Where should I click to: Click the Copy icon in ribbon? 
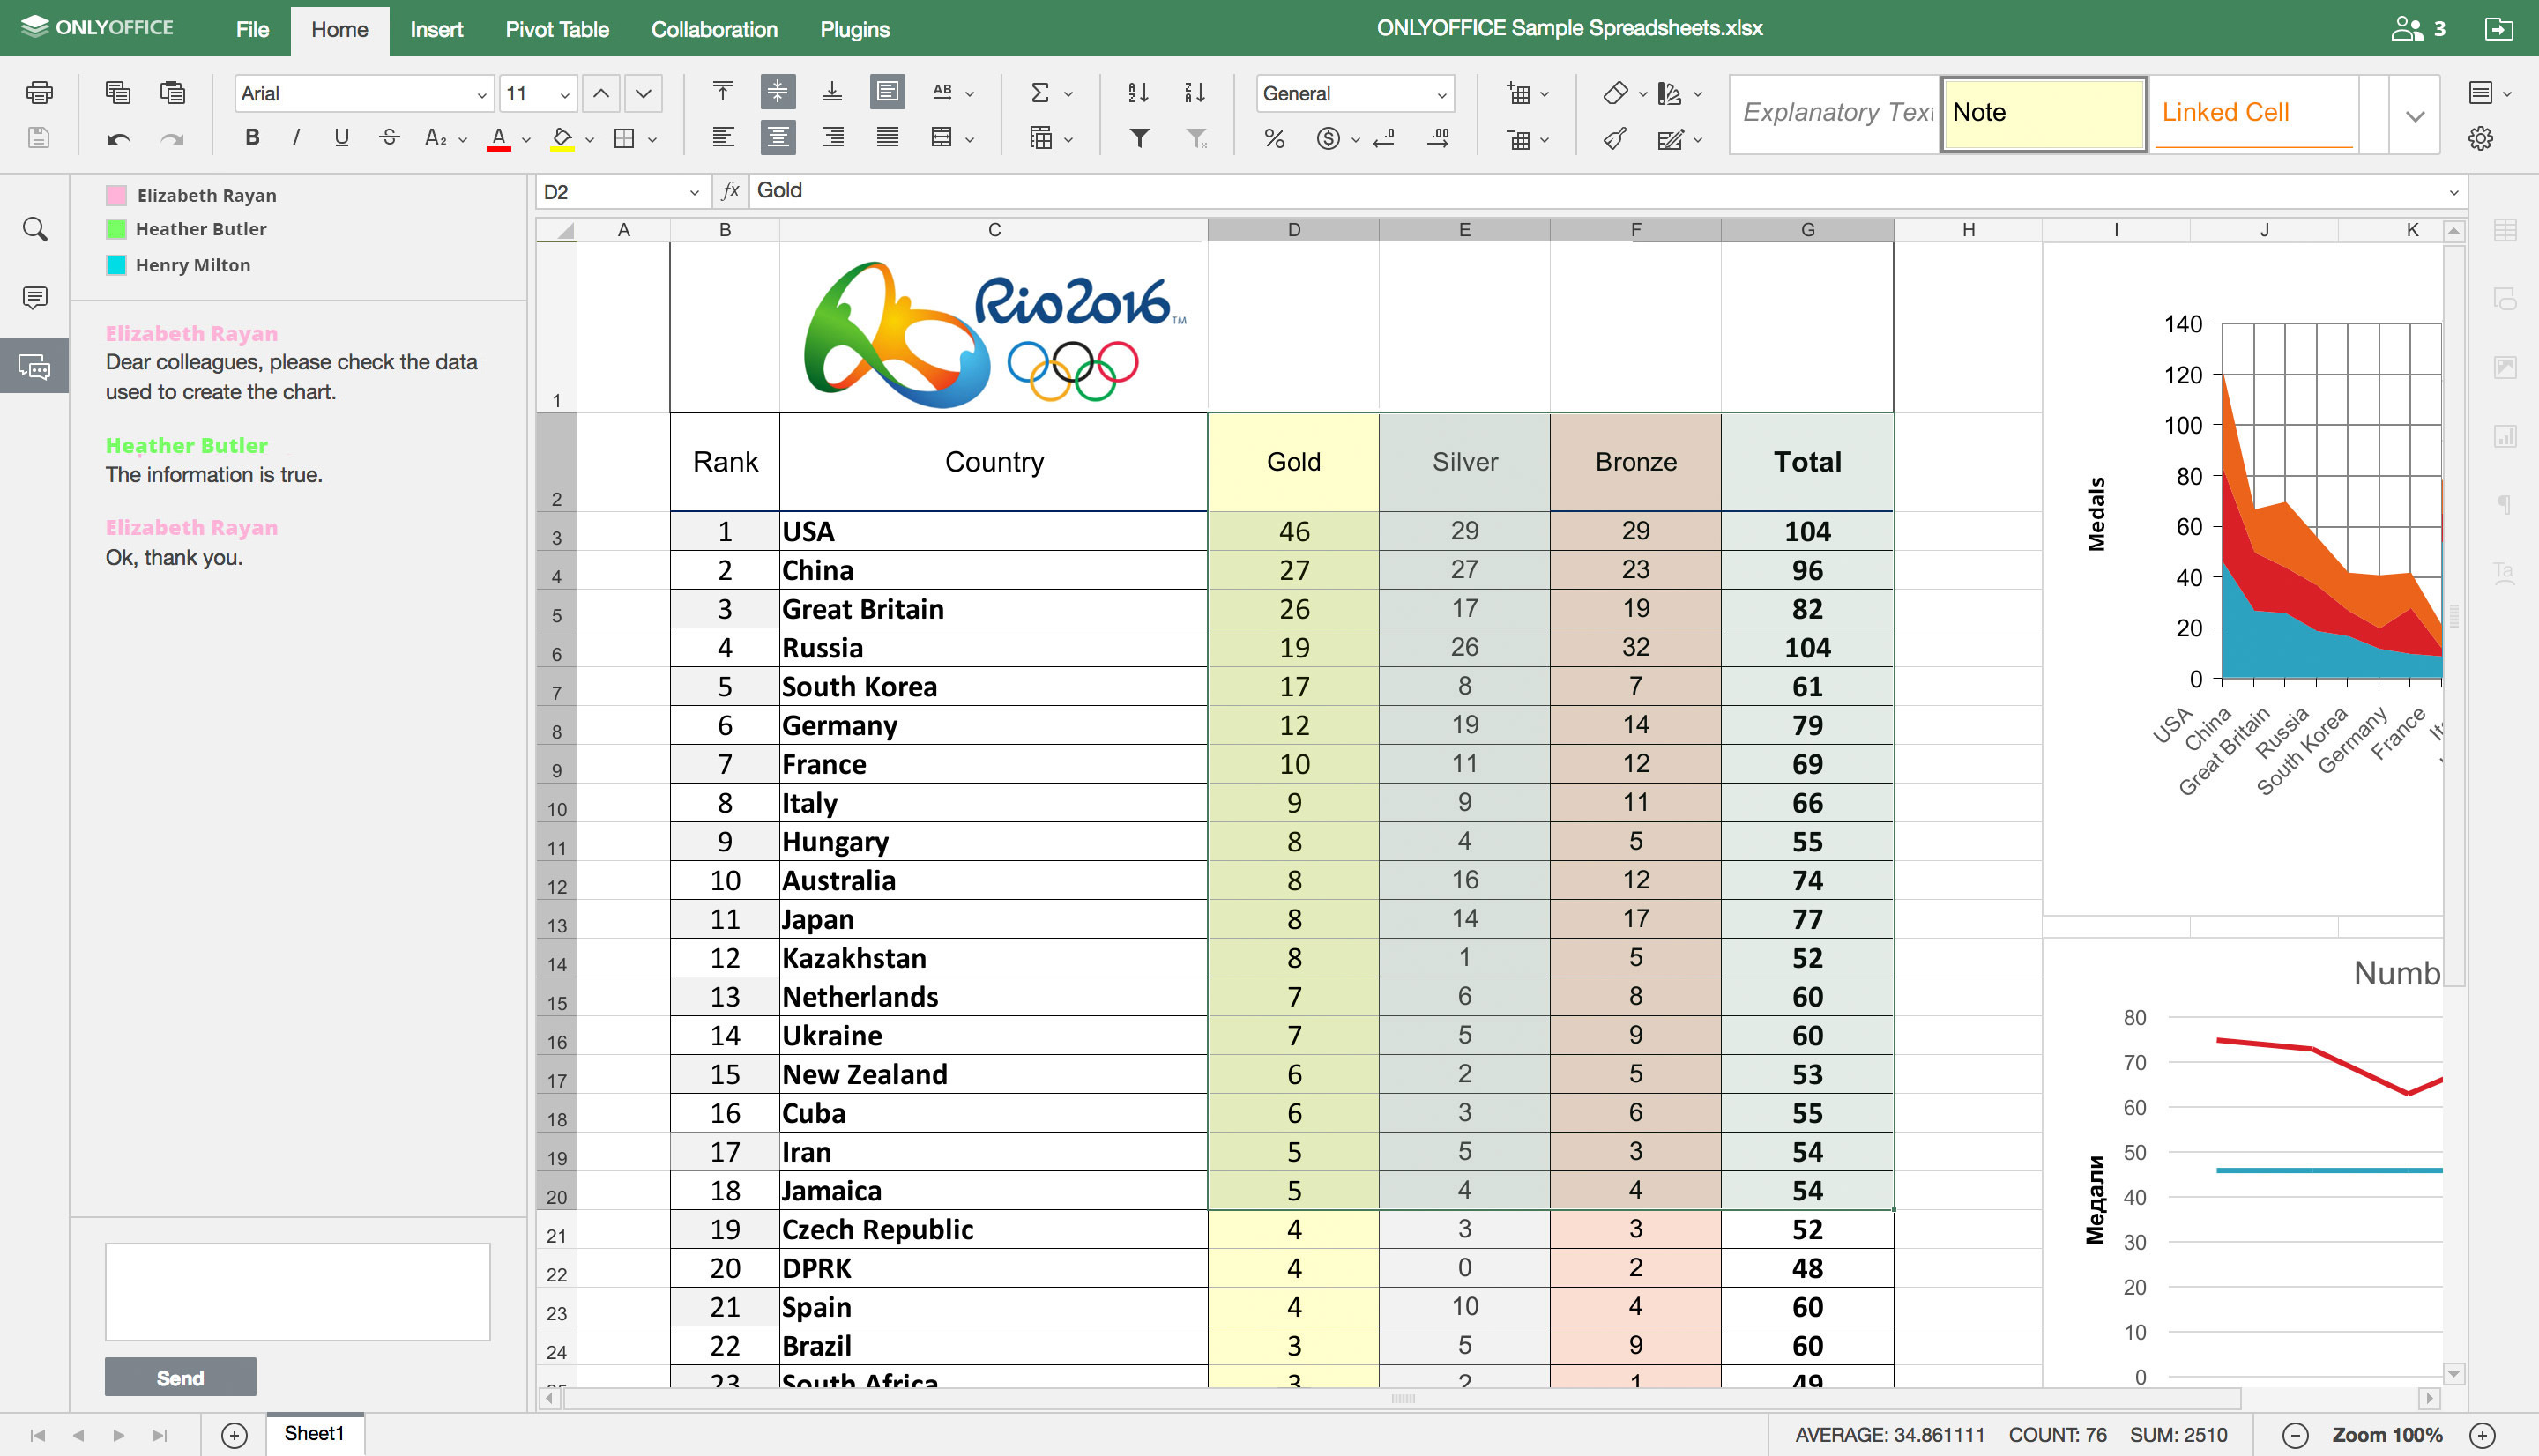(117, 91)
